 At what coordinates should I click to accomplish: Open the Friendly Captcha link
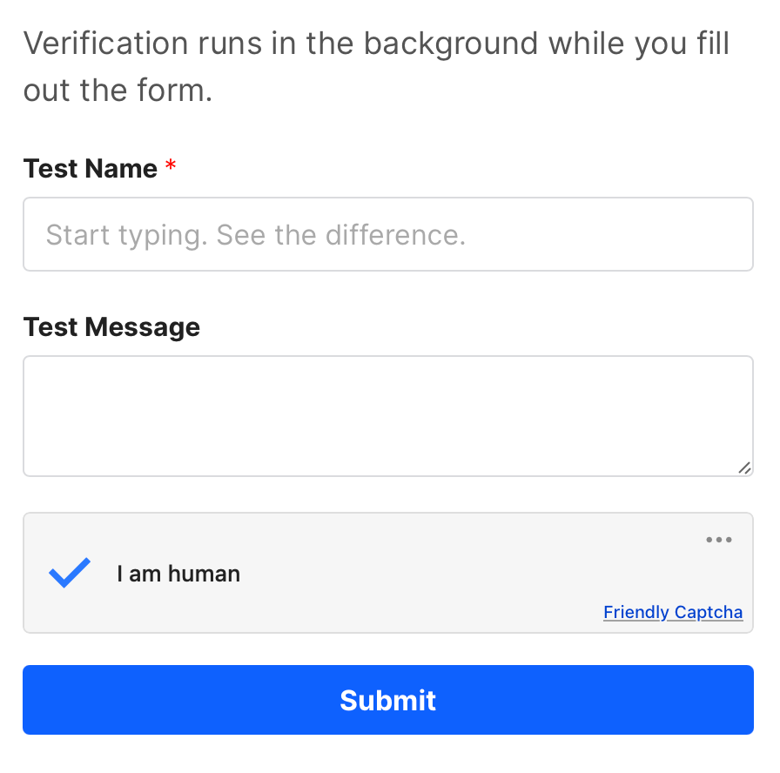point(673,612)
